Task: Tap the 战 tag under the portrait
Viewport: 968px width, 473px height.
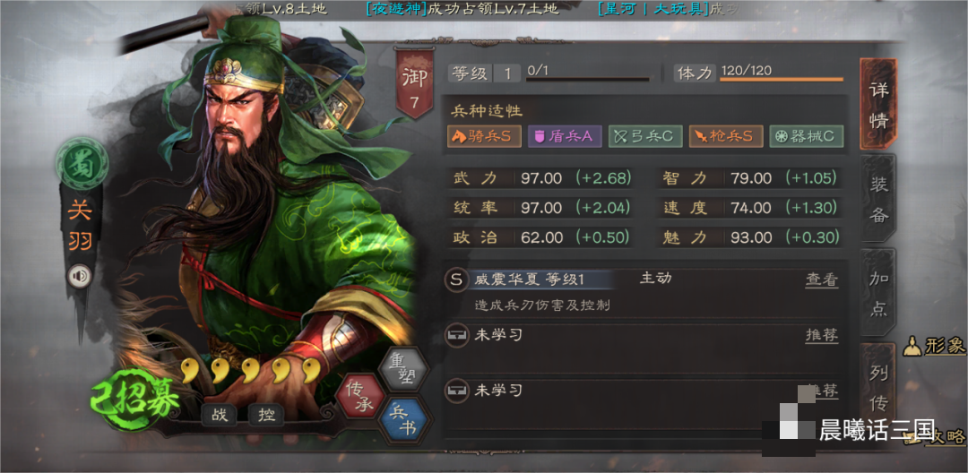Action: click(220, 415)
